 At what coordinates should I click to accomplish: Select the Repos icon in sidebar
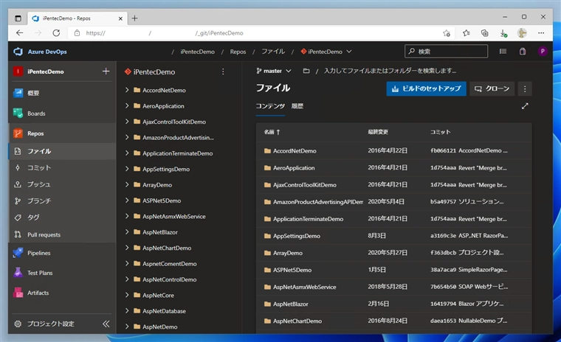(x=18, y=133)
